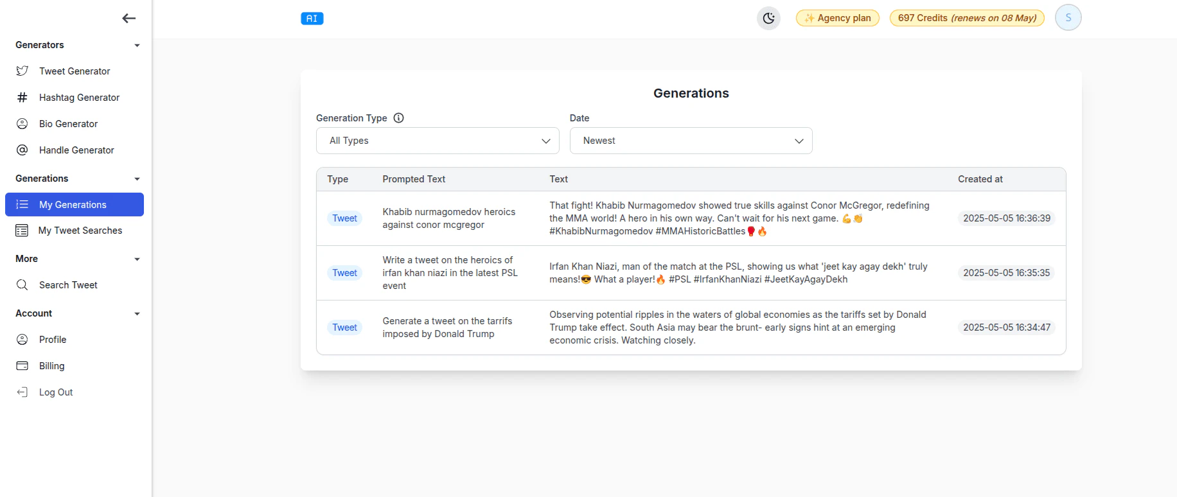The image size is (1177, 497).
Task: Click timestamp 2025-05-05 16:36:39
Action: coord(1007,218)
